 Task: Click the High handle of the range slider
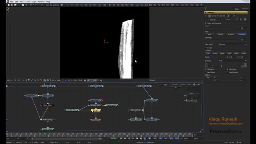click(x=221, y=66)
